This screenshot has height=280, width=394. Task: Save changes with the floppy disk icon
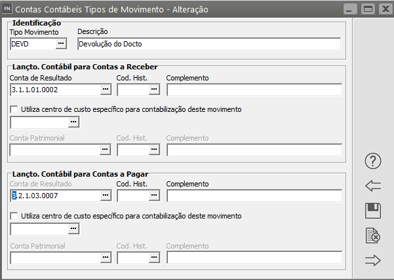coord(372,211)
